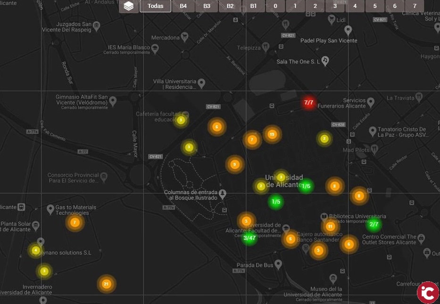The width and height of the screenshot is (440, 304).
Task: Click the Villa Universitaria location pin
Action: [201, 83]
